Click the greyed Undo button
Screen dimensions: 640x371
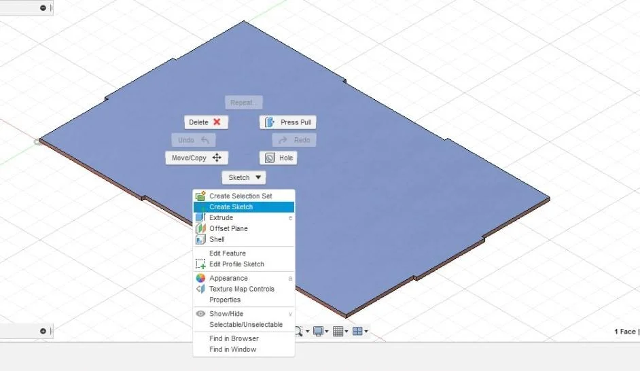pyautogui.click(x=194, y=140)
